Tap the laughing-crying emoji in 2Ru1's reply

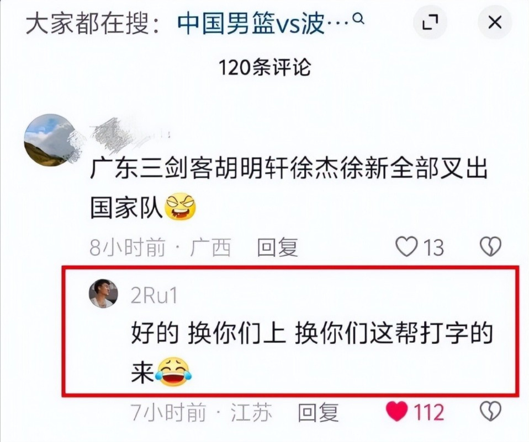tap(174, 372)
